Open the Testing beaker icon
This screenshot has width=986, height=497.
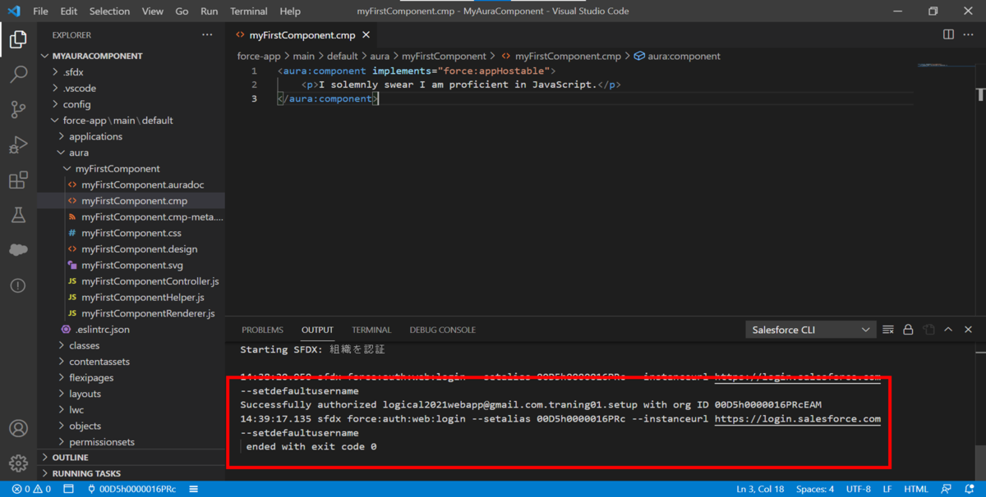point(18,216)
